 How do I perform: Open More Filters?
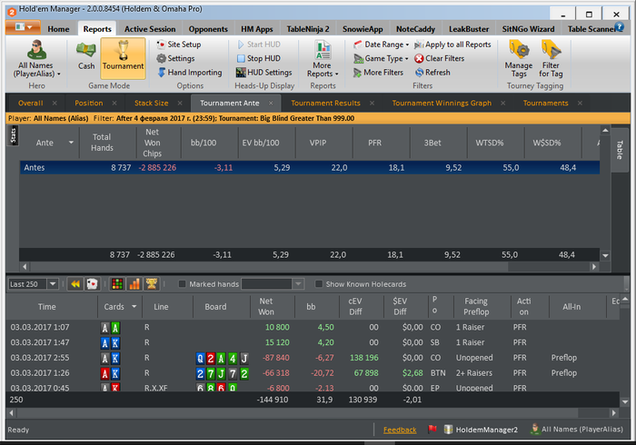pos(378,73)
